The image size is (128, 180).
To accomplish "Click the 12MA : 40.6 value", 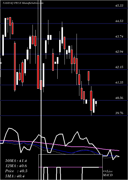I will point(16,166).
